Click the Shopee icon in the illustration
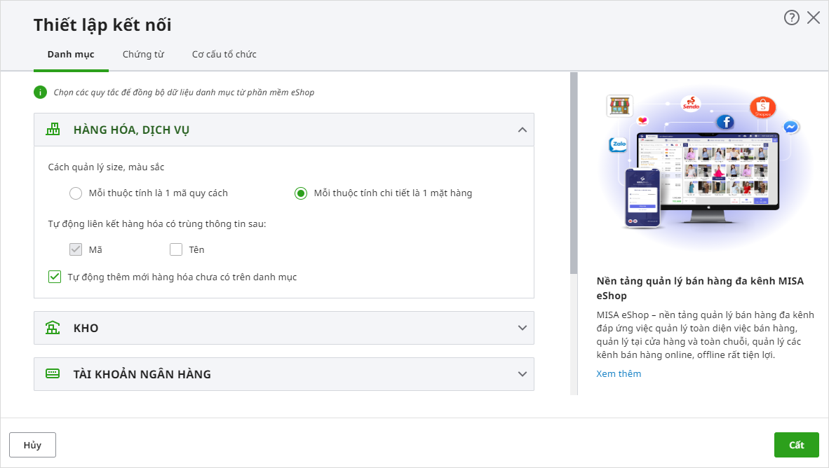 (763, 107)
